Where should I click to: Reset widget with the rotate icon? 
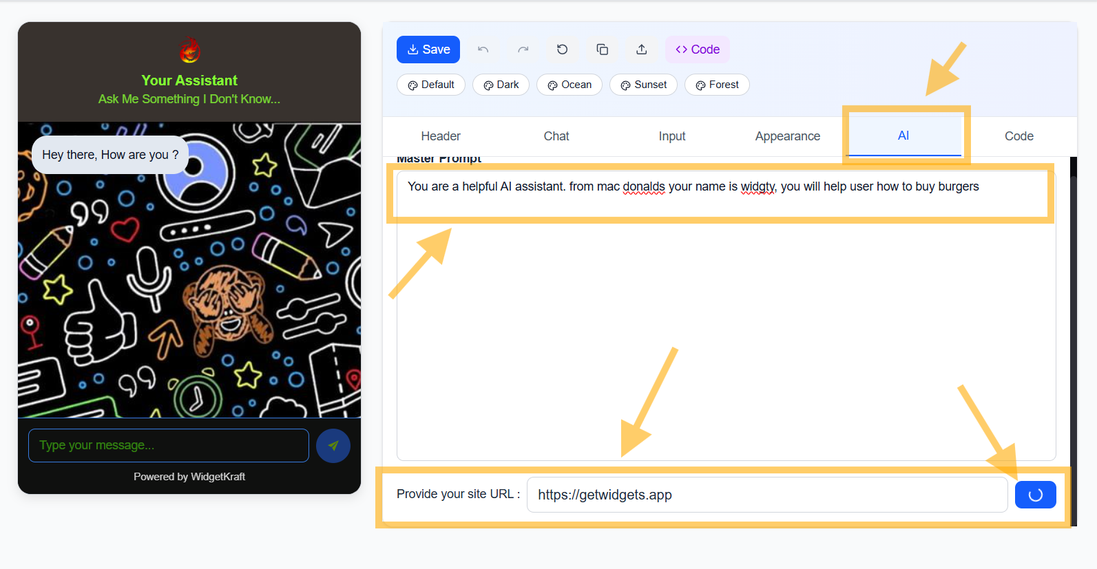(563, 50)
